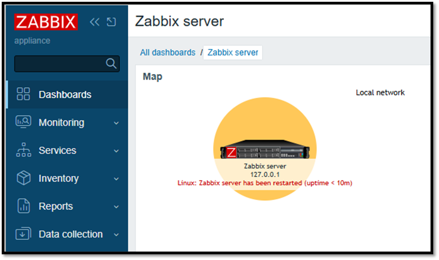Click the Data collection download icon

point(23,234)
